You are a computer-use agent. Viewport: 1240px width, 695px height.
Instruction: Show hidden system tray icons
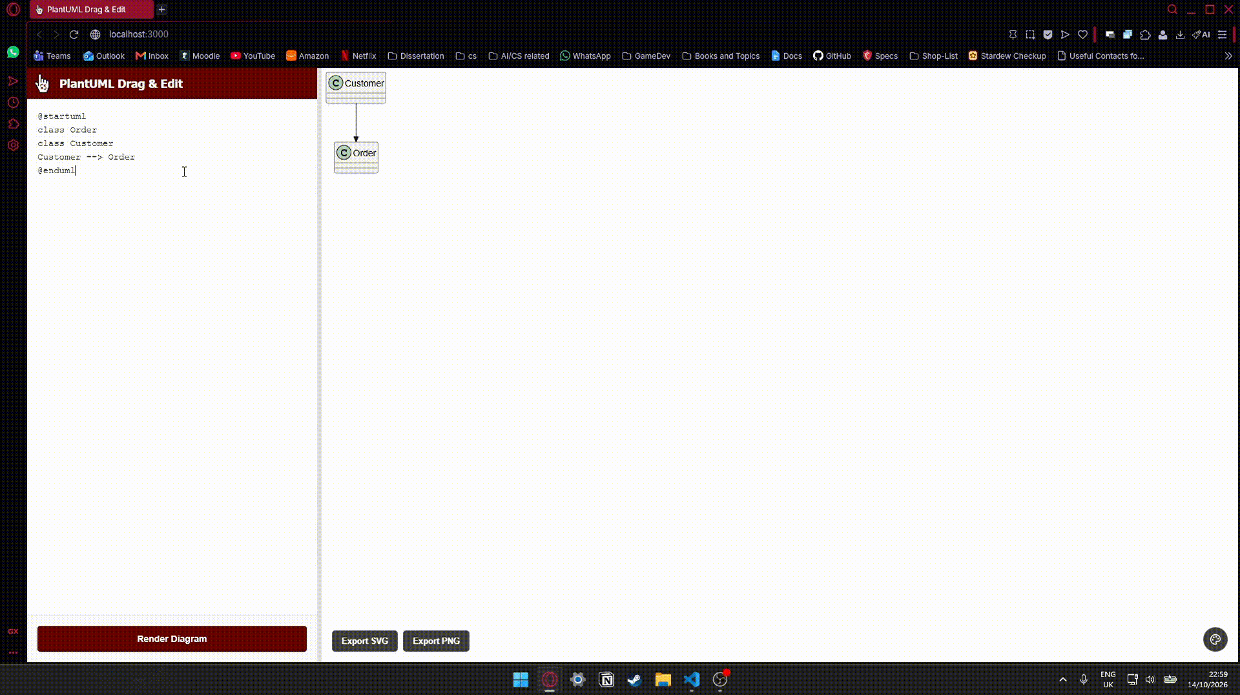1062,679
